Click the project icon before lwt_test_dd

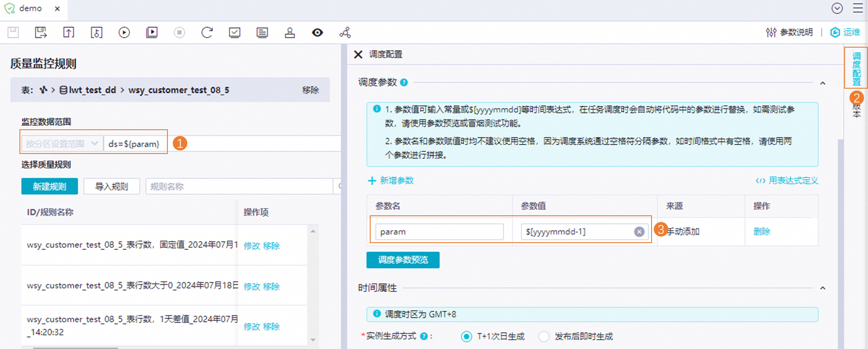(43, 90)
